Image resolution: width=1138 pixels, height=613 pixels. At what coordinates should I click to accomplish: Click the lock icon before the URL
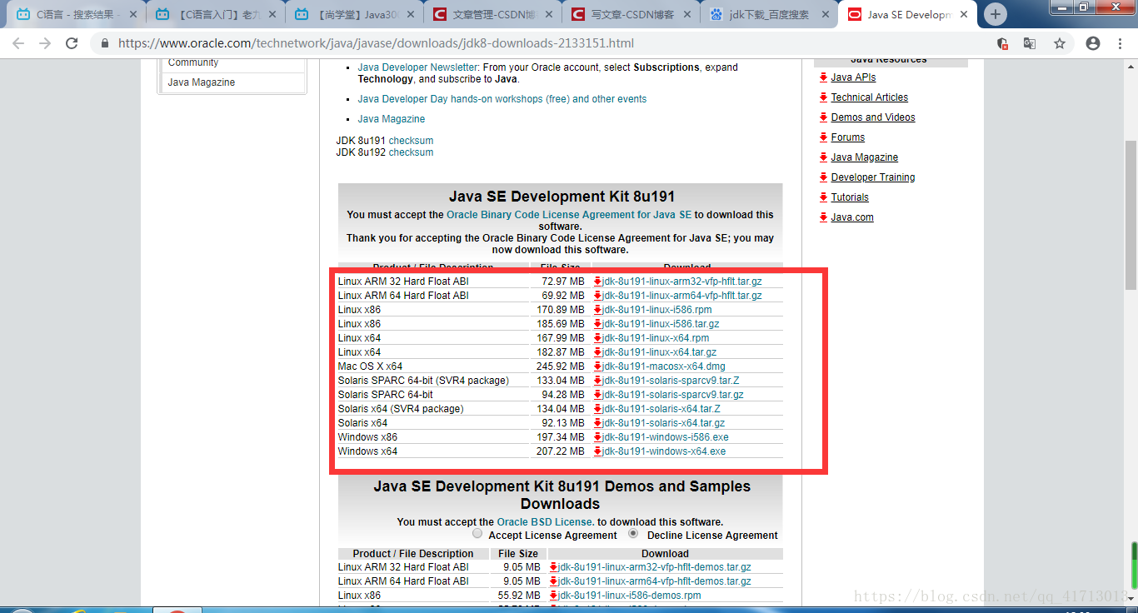(105, 43)
